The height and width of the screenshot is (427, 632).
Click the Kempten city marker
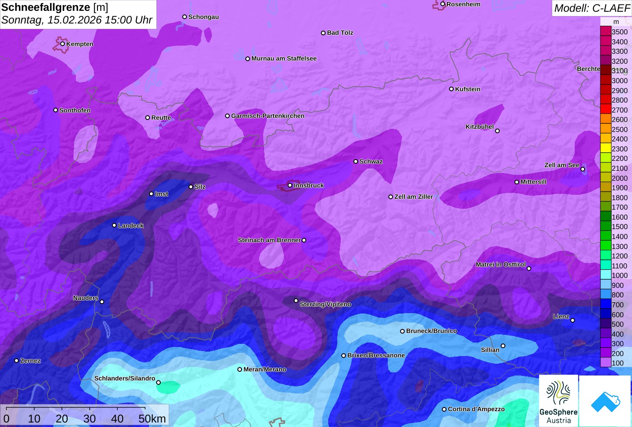(x=62, y=44)
